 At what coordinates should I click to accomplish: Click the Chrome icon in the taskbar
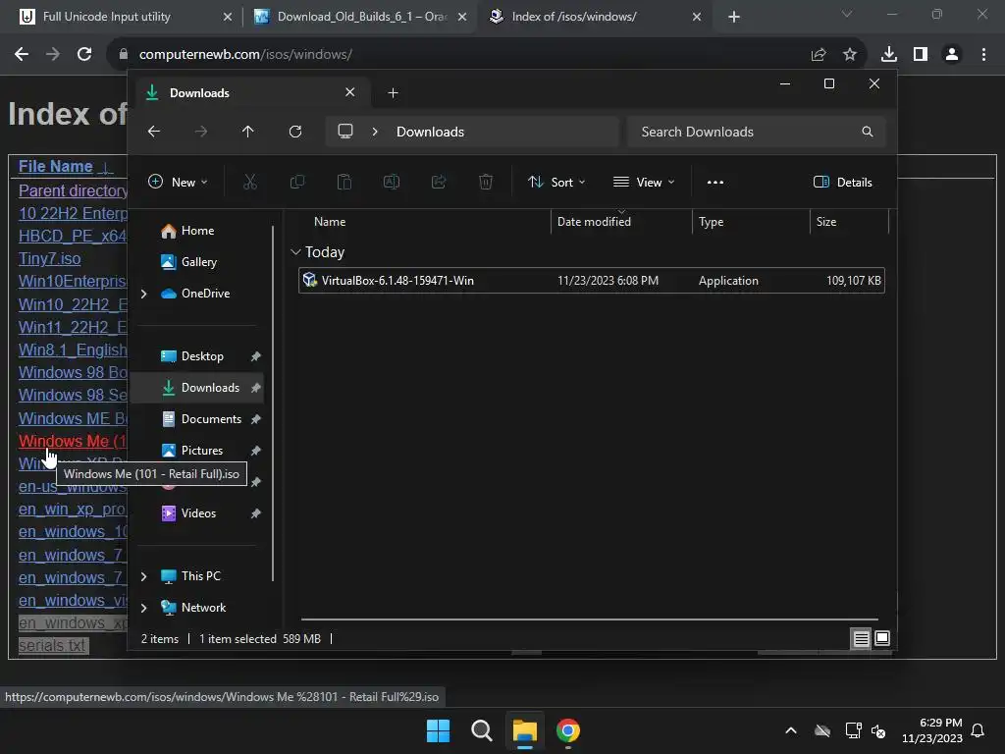click(568, 730)
